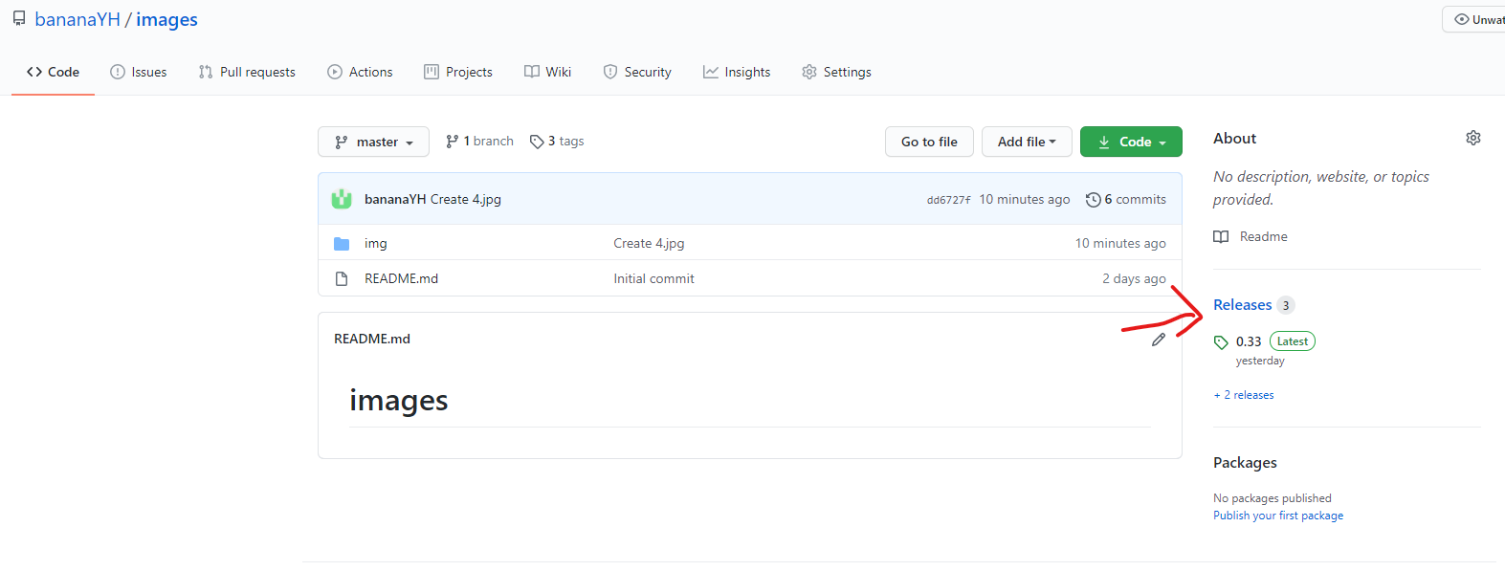Click Publish your first package link

pyautogui.click(x=1278, y=516)
